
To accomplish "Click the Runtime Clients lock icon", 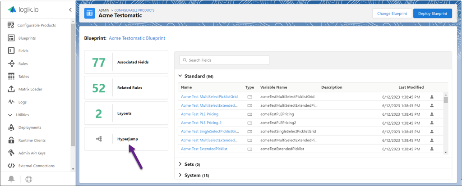I will [x=11, y=140].
